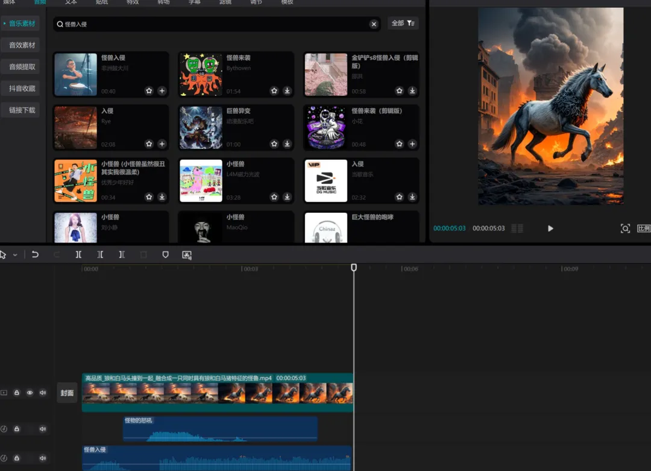Favorite the 巨兽异变 track with its star

click(x=274, y=144)
